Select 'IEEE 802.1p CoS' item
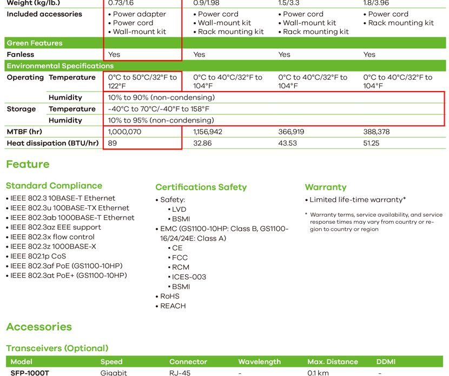449x376 pixels. (x=38, y=256)
